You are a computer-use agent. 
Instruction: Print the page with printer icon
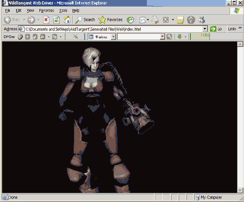click(x=155, y=20)
